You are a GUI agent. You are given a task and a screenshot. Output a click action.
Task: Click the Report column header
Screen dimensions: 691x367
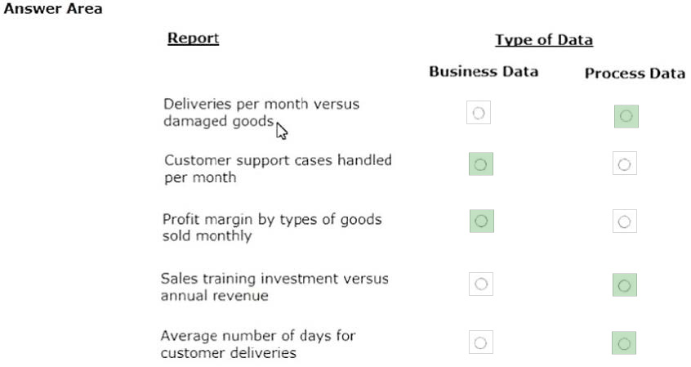193,38
